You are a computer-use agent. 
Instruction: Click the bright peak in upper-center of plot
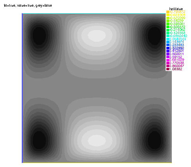96,35
